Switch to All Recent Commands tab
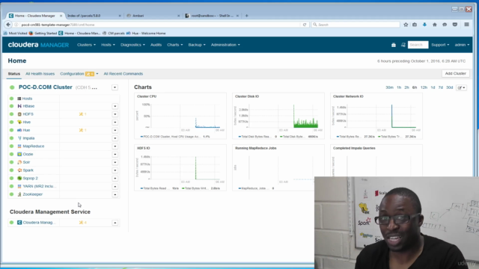The height and width of the screenshot is (269, 479). click(x=123, y=74)
